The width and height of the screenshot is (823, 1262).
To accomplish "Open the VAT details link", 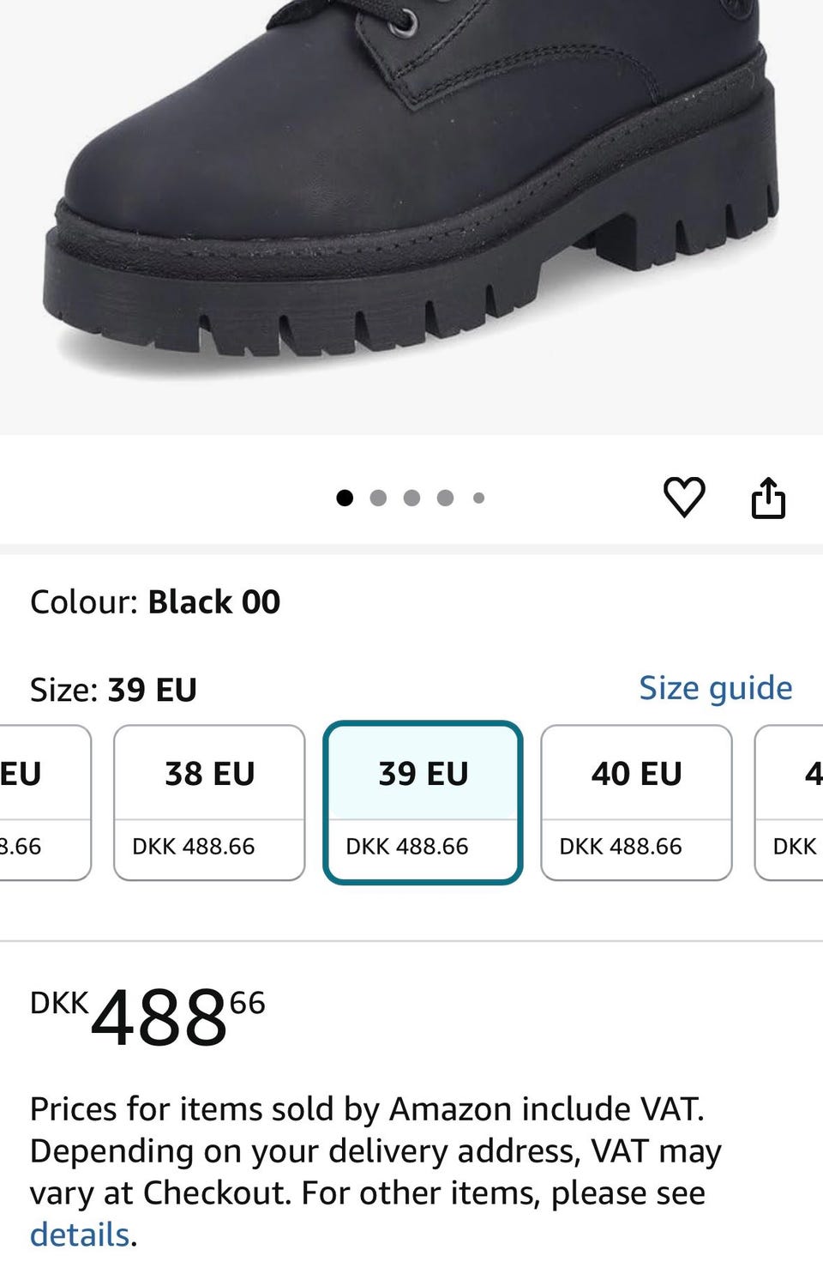I will (79, 1235).
